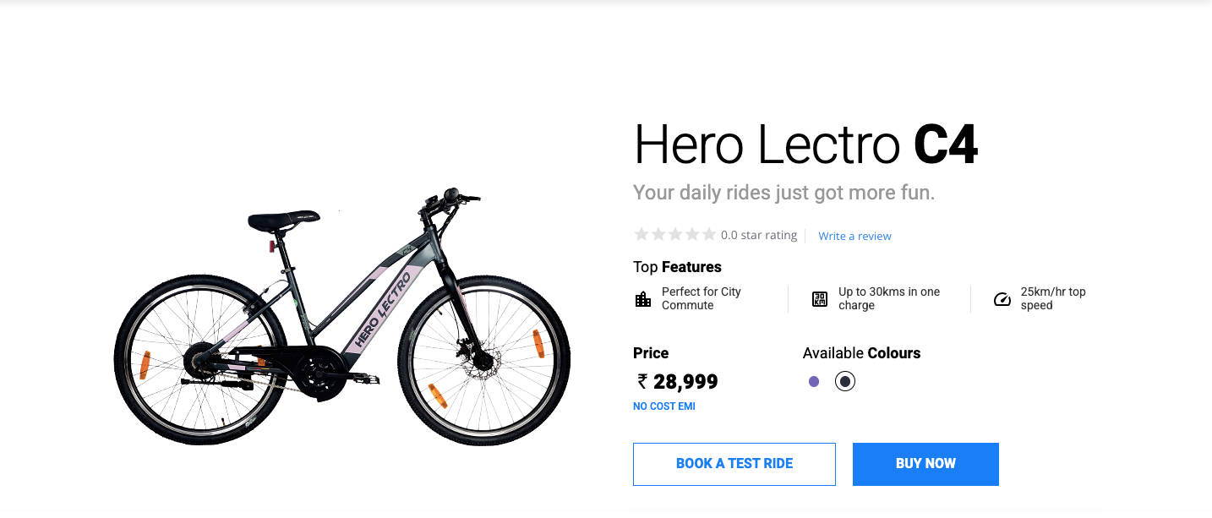Click the 0.0 star rating text

pos(759,236)
